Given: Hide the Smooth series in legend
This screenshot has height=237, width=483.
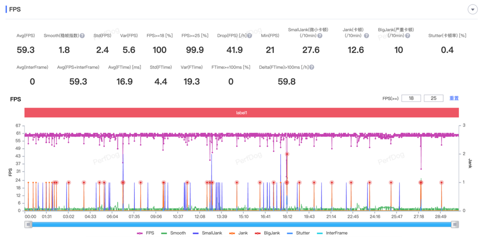Looking at the screenshot, I should (x=173, y=233).
